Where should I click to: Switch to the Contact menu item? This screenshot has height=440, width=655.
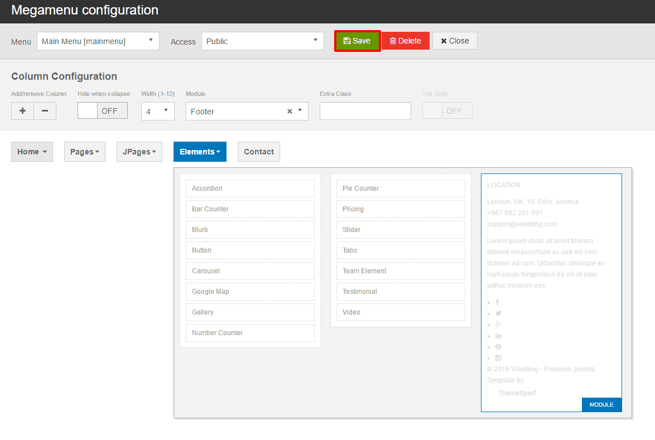coord(258,151)
